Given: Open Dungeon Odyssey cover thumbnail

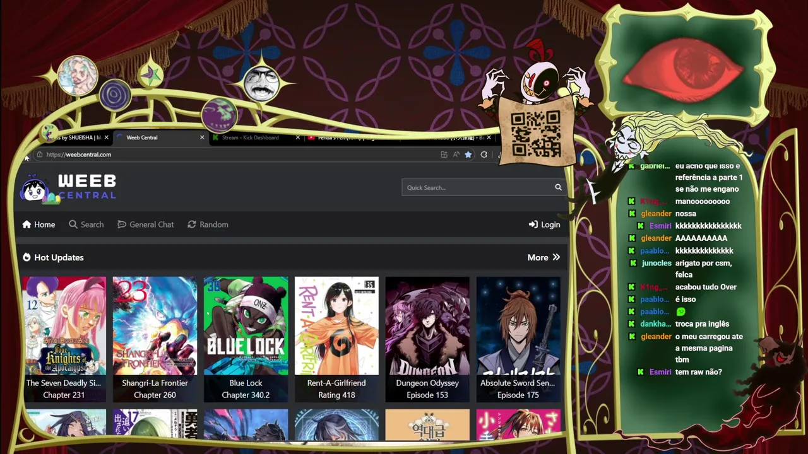Looking at the screenshot, I should (x=427, y=326).
